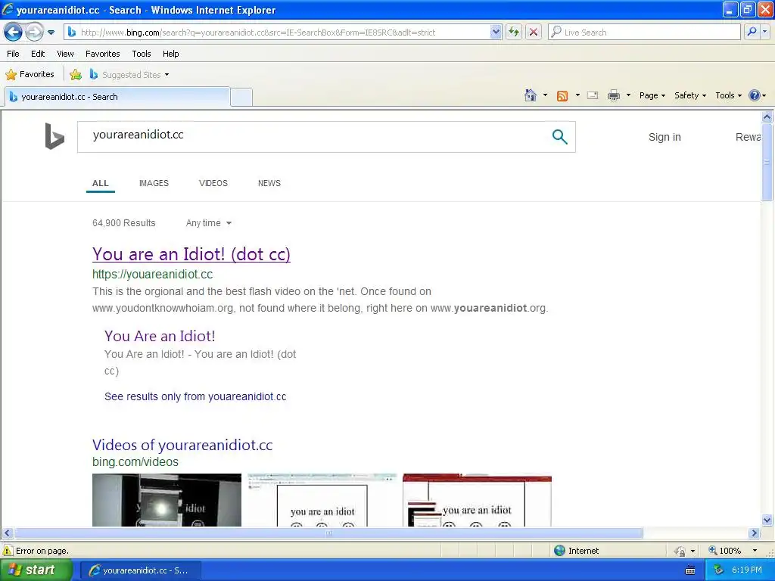
Task: Click the RSS feeds icon
Action: 562,96
